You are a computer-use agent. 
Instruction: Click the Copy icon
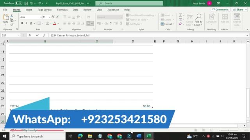pos(12,20)
